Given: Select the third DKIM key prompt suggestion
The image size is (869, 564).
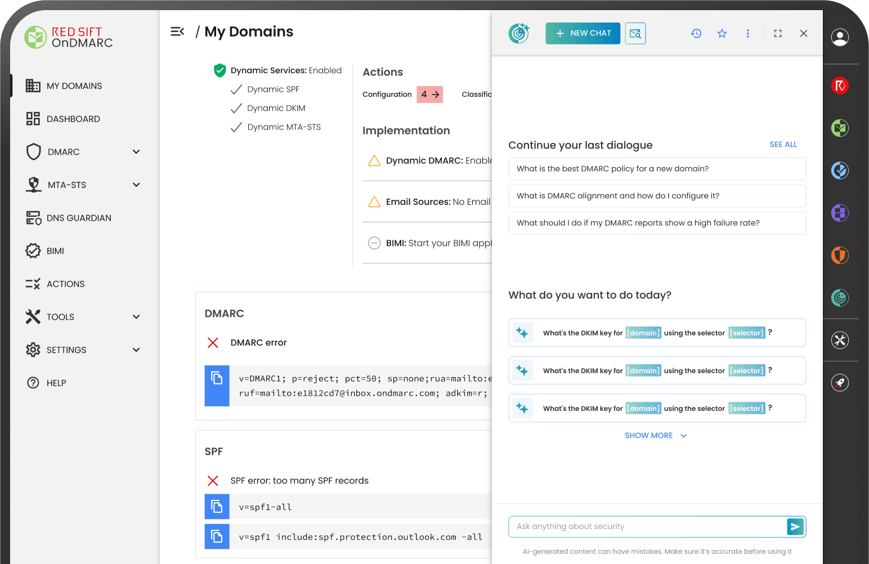Looking at the screenshot, I should click(657, 408).
